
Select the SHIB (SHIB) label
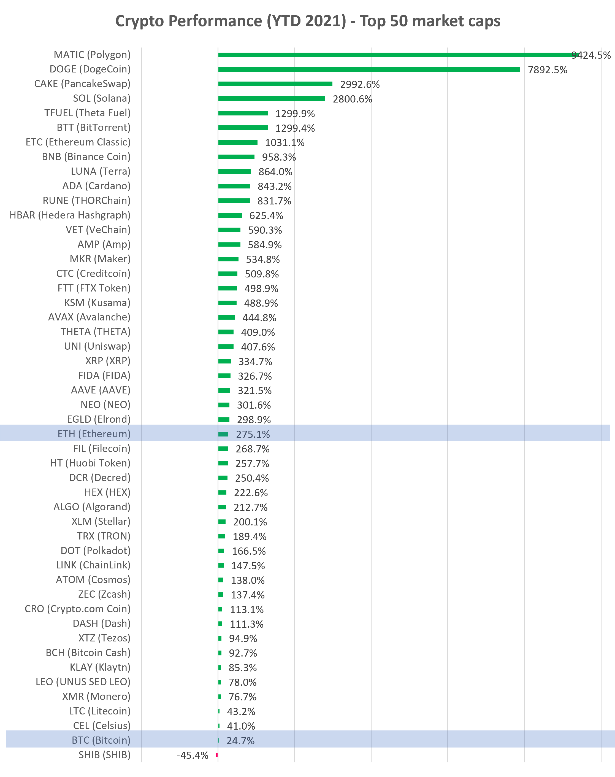tap(105, 755)
